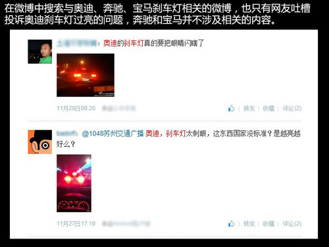
Task: Open the cartoon bowler hat avatar
Action: click(40, 142)
